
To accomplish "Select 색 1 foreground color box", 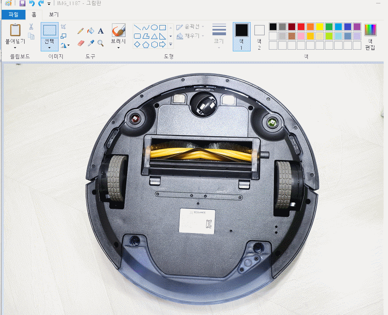I will 242,37.
